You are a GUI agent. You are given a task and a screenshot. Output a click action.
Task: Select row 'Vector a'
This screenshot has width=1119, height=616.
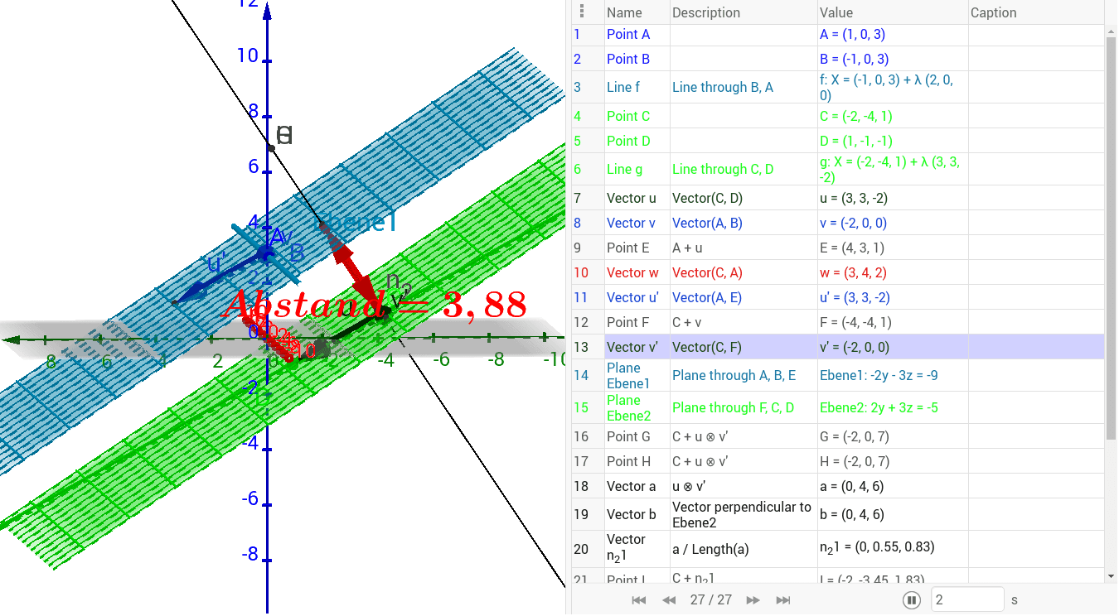pyautogui.click(x=837, y=486)
